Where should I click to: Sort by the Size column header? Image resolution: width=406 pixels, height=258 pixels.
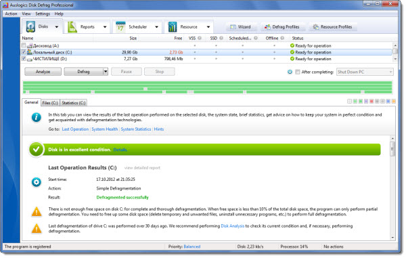[x=133, y=38]
